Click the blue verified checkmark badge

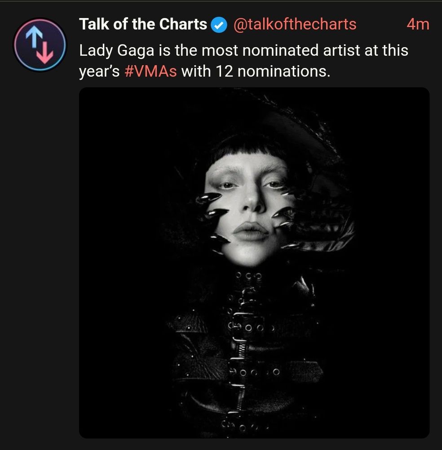[x=219, y=25]
